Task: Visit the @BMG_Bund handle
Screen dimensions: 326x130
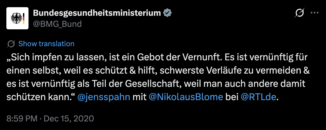Action: [57, 24]
